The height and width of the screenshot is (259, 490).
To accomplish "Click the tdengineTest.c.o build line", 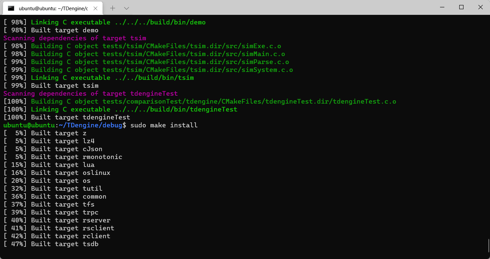I will (200, 102).
